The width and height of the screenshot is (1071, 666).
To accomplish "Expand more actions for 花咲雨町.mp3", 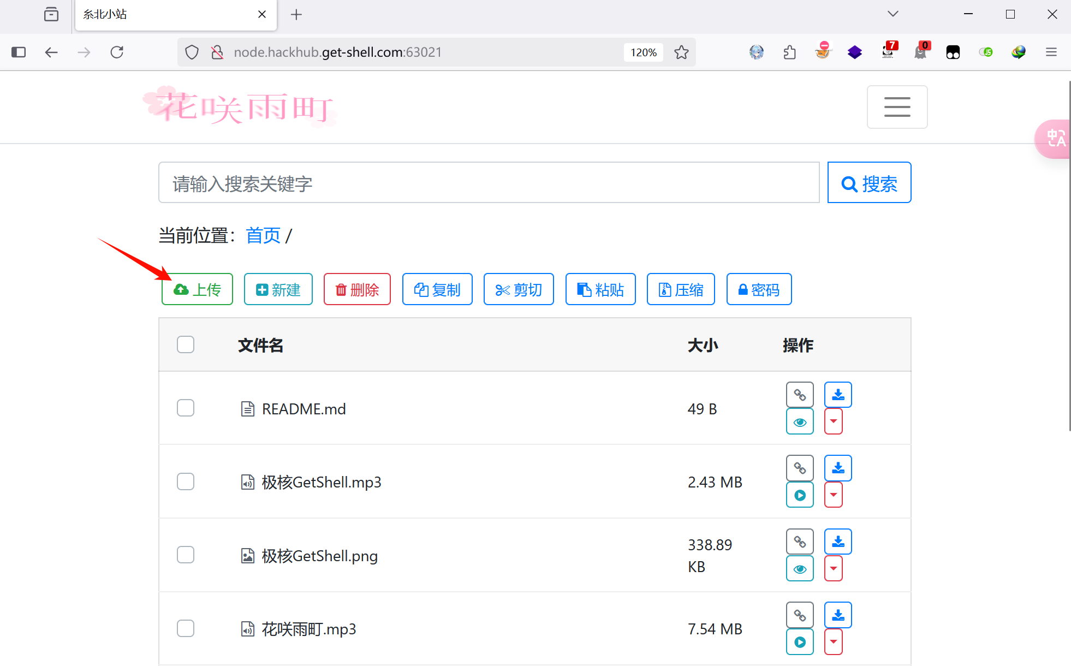I will pyautogui.click(x=833, y=642).
